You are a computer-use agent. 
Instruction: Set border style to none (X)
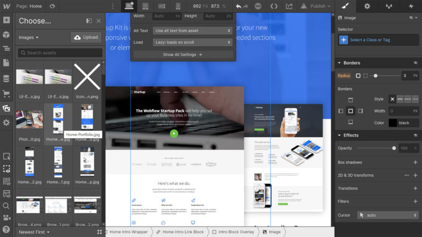[x=392, y=99]
